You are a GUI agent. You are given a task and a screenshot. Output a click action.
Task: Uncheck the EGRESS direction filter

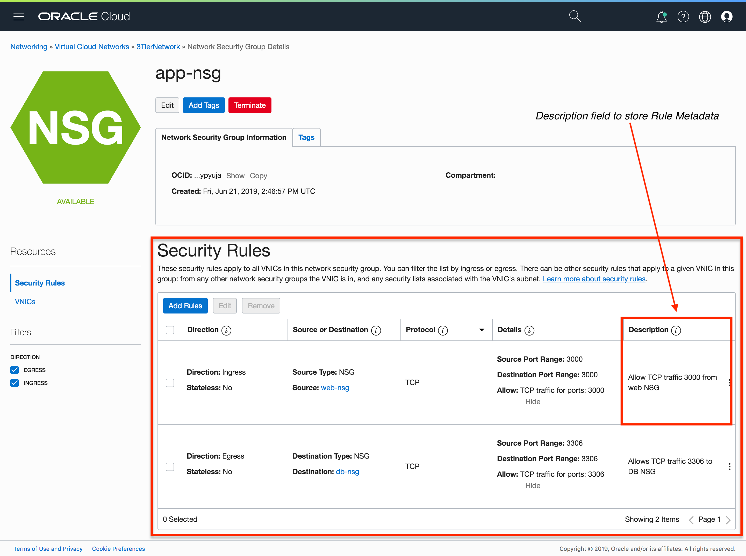coord(15,370)
